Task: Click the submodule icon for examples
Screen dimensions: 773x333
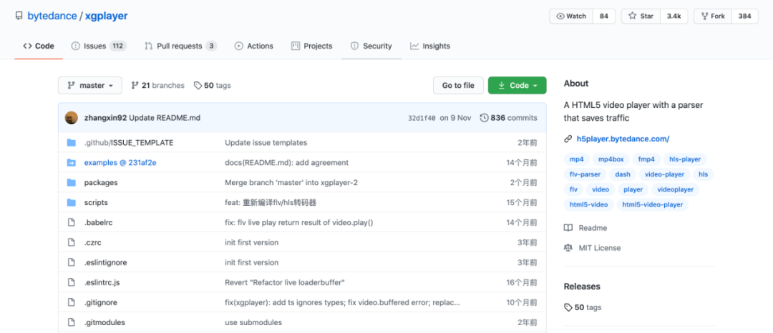Action: 72,163
